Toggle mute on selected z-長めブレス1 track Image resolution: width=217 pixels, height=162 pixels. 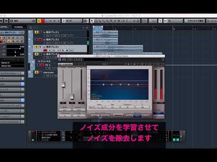[x=36, y=47]
